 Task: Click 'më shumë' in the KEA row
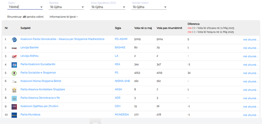tap(251, 65)
